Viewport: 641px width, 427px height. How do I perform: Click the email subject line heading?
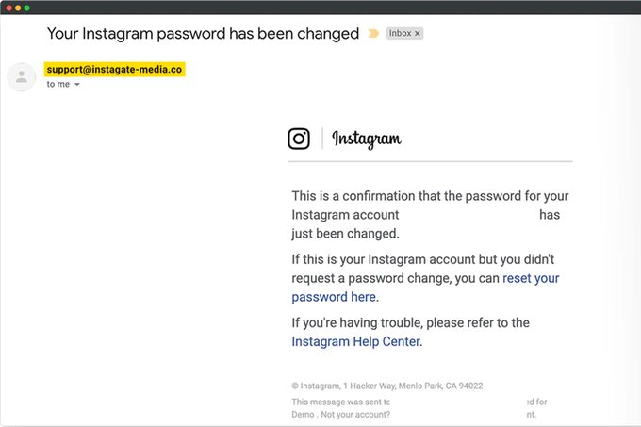[203, 33]
